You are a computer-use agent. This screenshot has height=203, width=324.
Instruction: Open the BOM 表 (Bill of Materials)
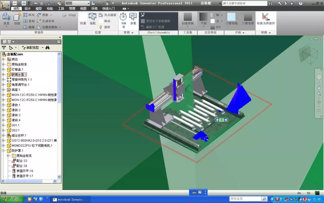click(x=124, y=20)
